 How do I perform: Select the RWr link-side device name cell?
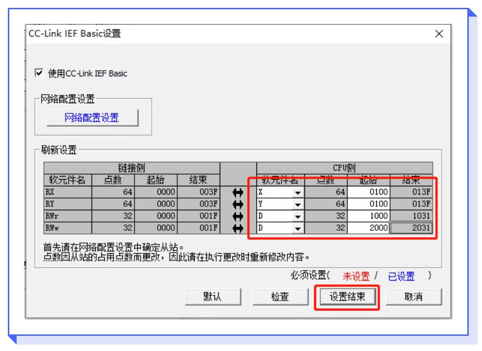(x=68, y=216)
